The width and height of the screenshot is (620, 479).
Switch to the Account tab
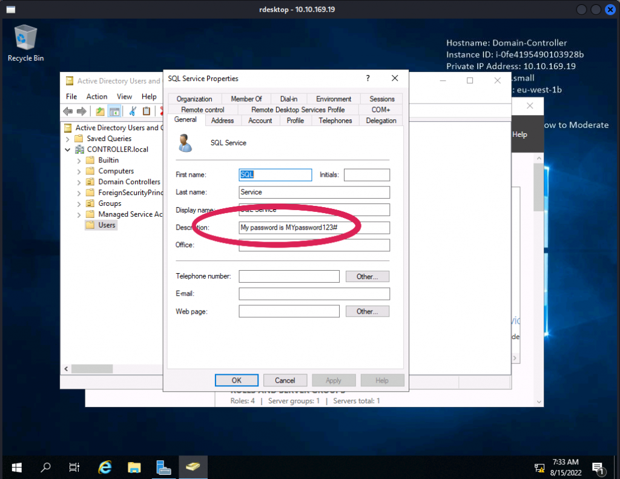pyautogui.click(x=260, y=121)
